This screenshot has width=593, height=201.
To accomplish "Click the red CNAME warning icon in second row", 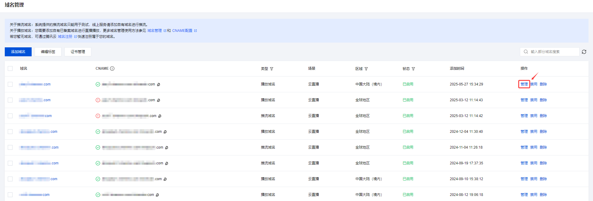I will [98, 100].
